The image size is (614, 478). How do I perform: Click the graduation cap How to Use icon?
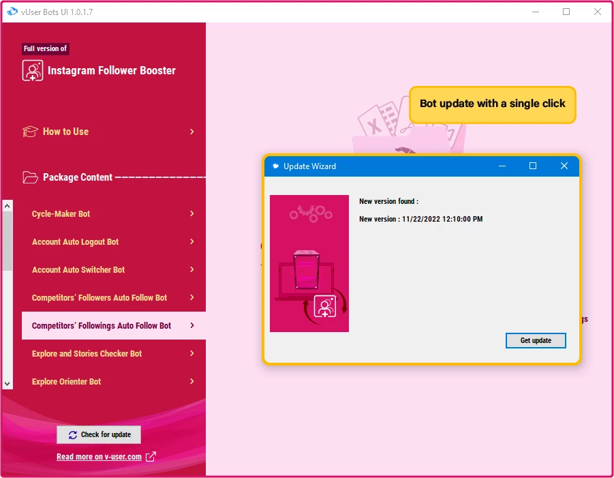click(30, 132)
